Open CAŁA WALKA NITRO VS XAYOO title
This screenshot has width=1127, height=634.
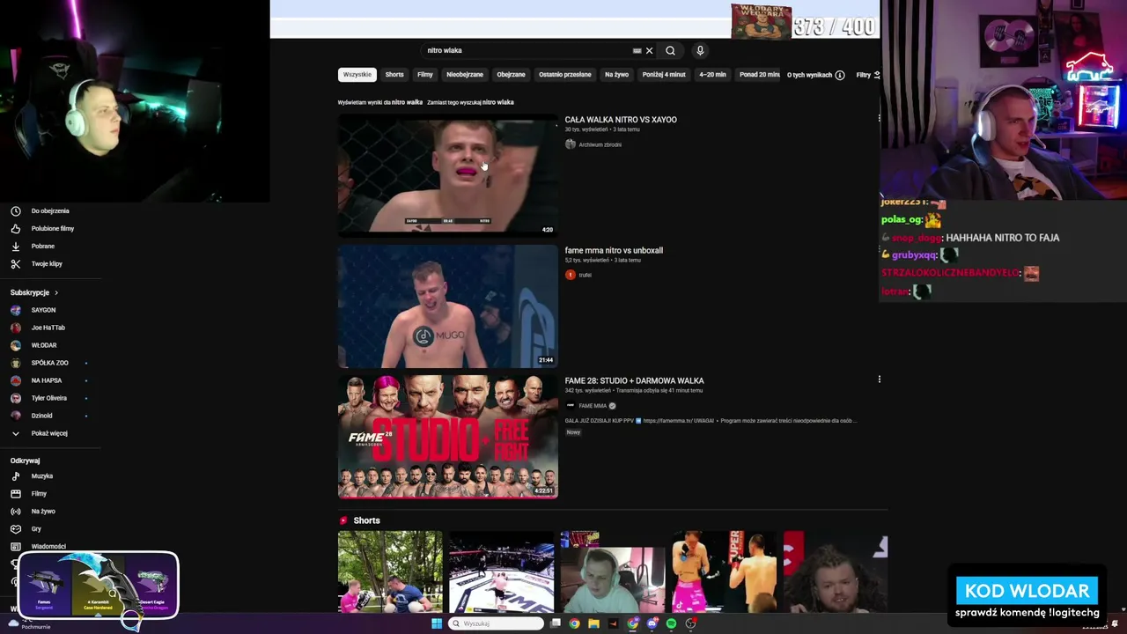pos(621,120)
